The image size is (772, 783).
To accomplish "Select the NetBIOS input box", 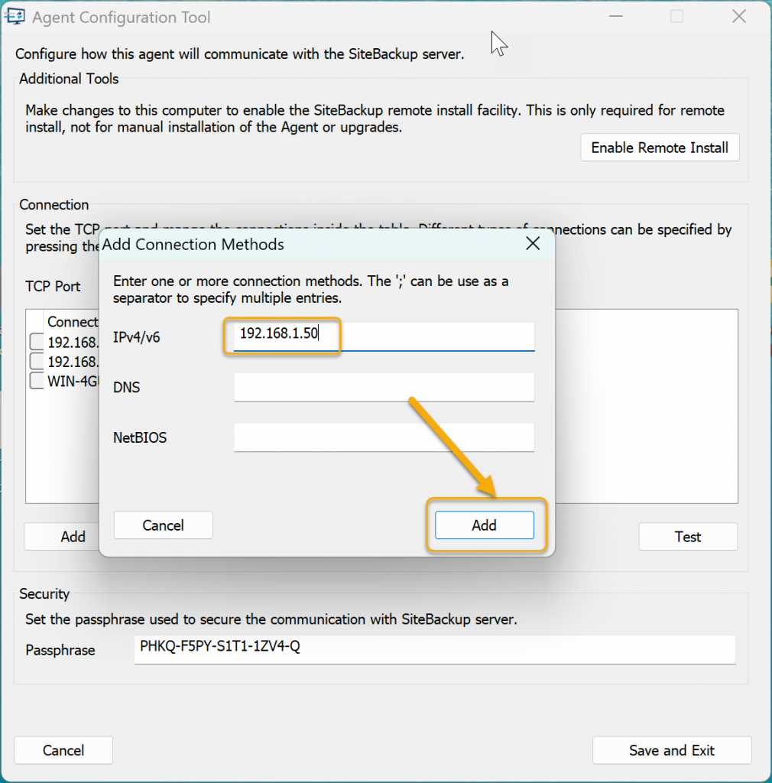I will click(384, 438).
